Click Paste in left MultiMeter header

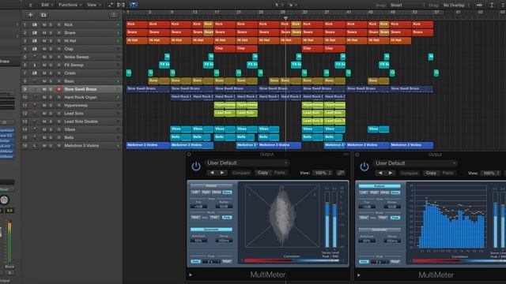click(279, 173)
